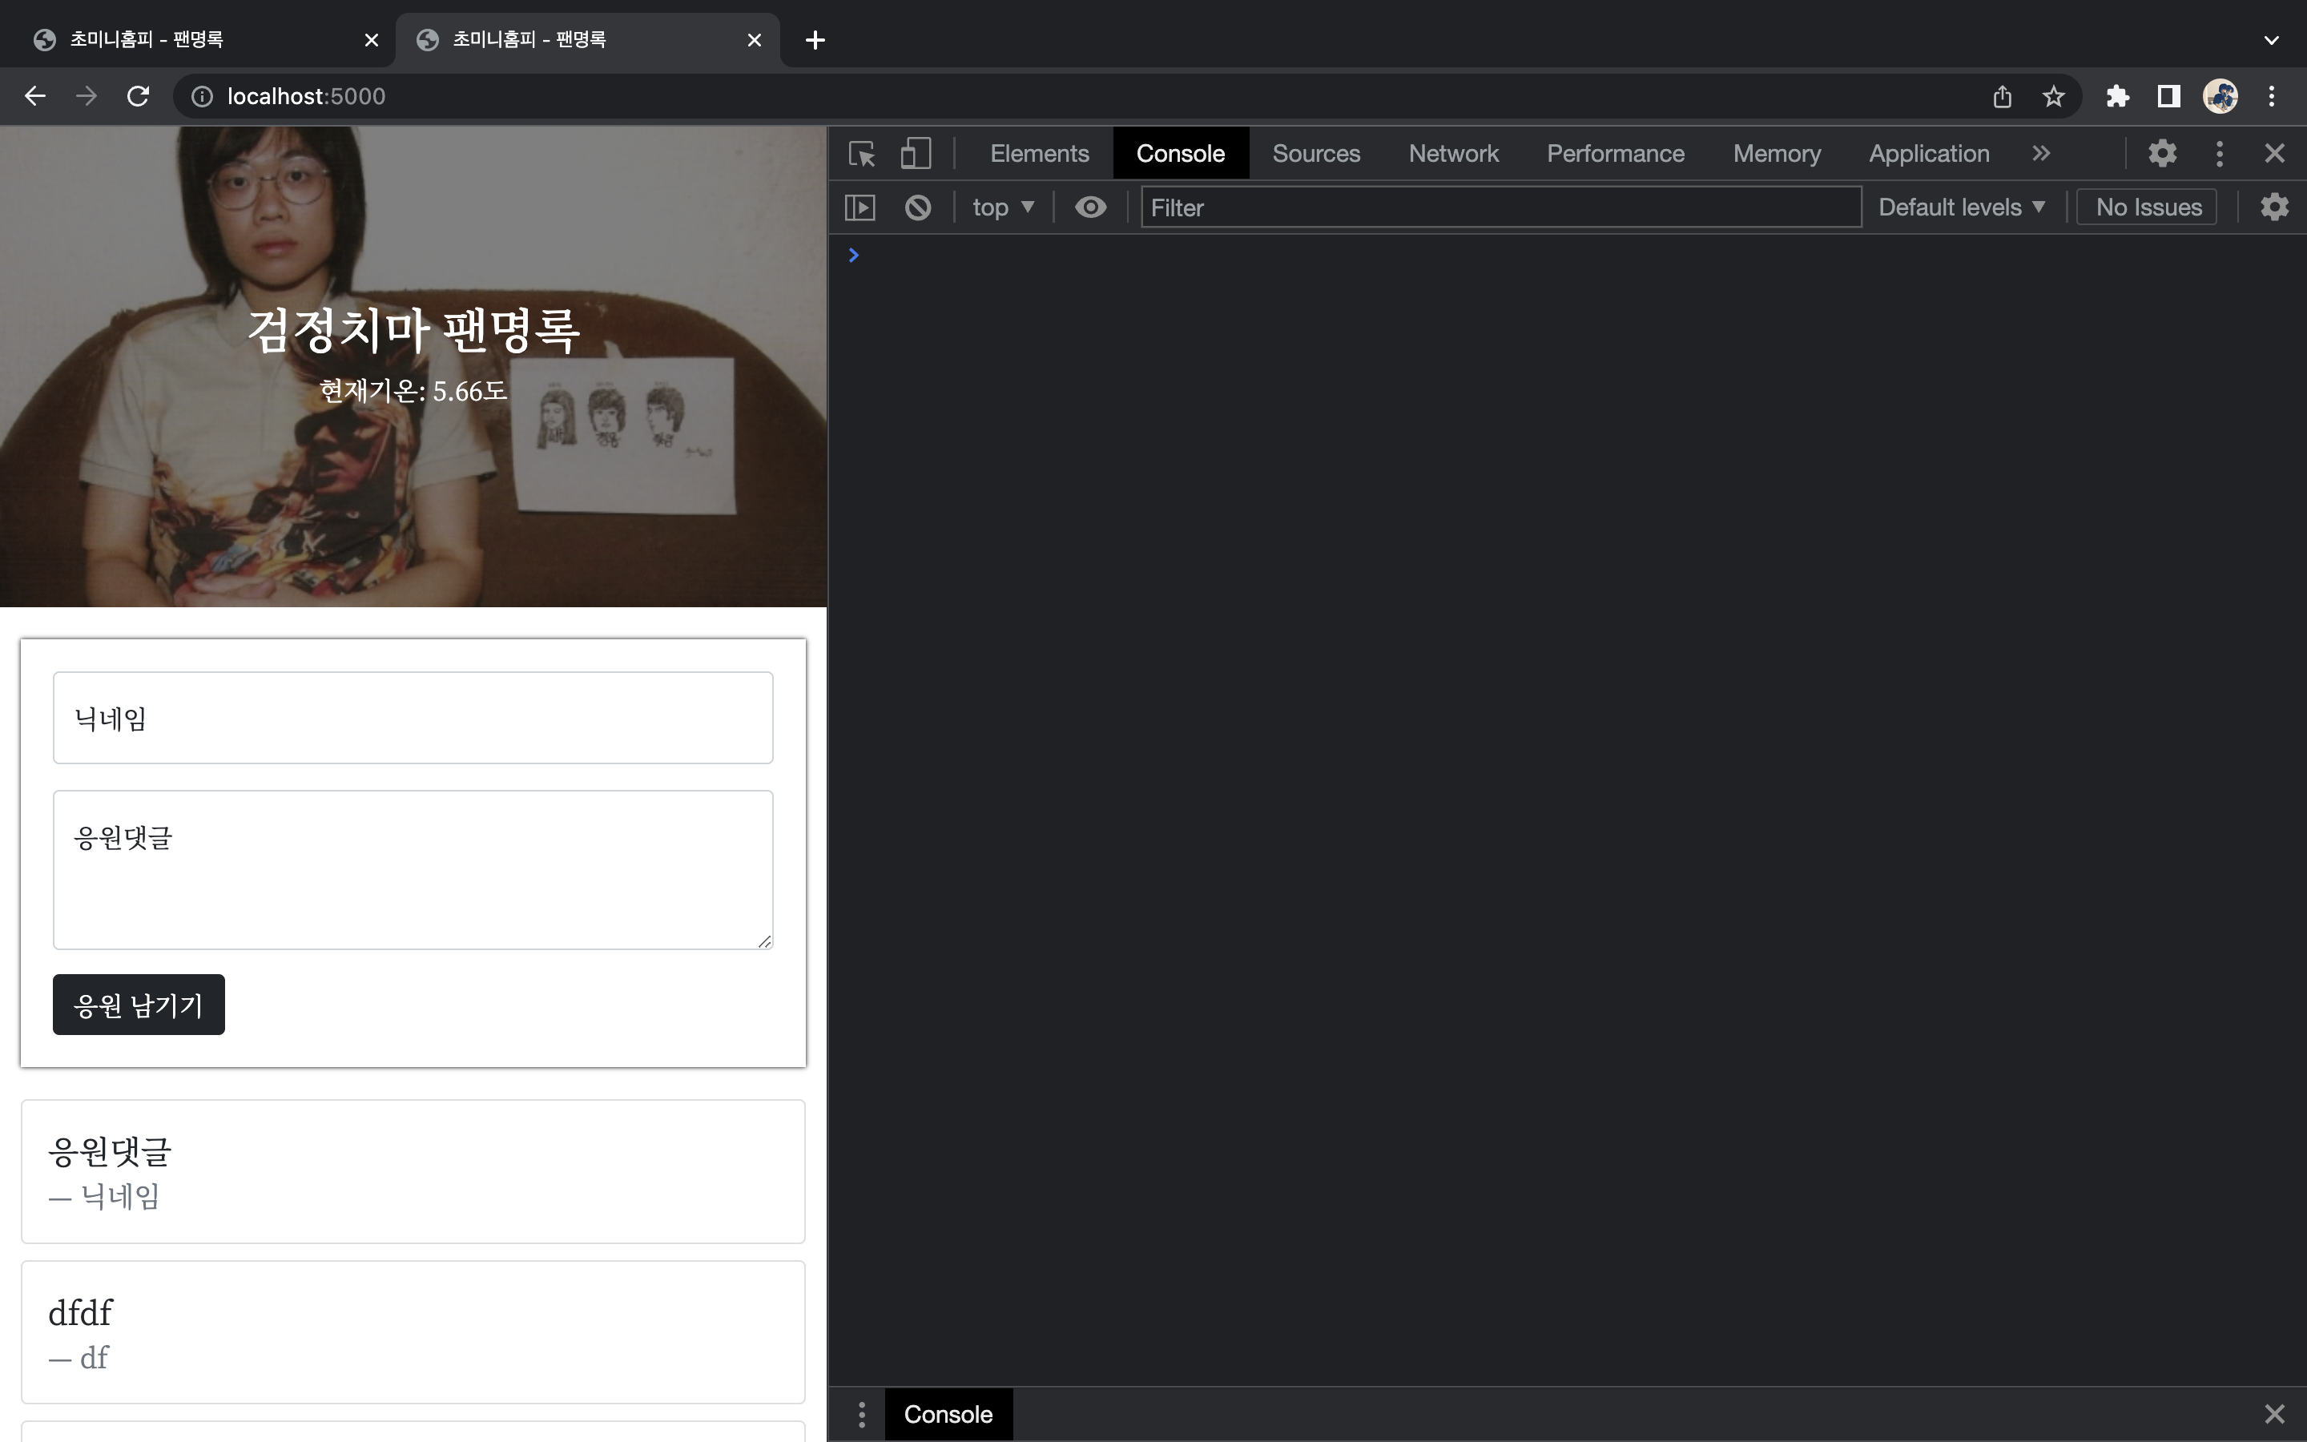
Task: Click the — 닉네임 author line
Action: (x=104, y=1196)
